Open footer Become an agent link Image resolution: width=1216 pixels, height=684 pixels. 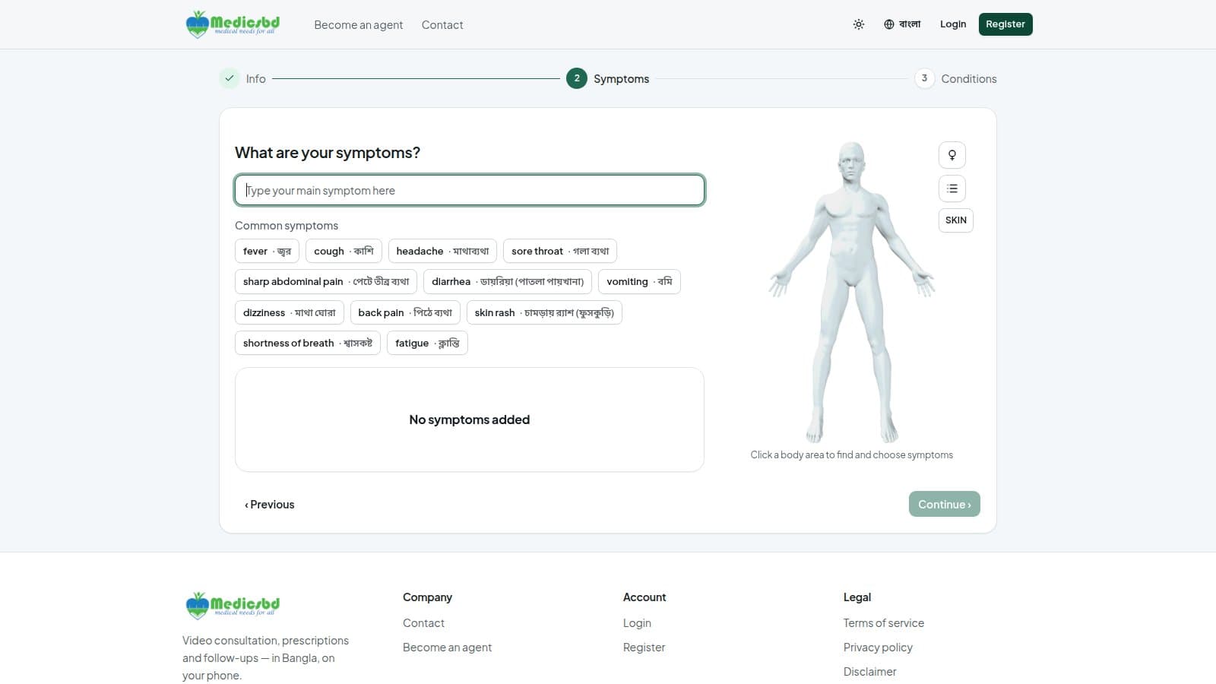(447, 648)
